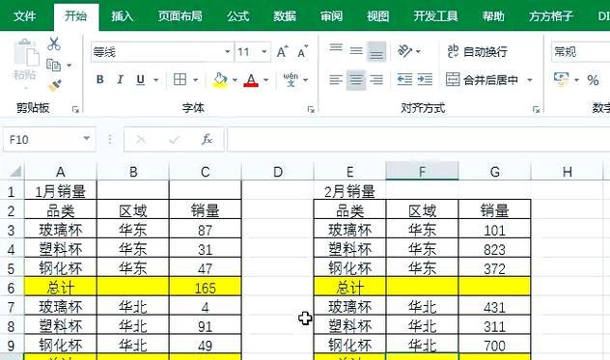Open the font size 11 dropdown
This screenshot has width=610, height=360.
pyautogui.click(x=264, y=51)
